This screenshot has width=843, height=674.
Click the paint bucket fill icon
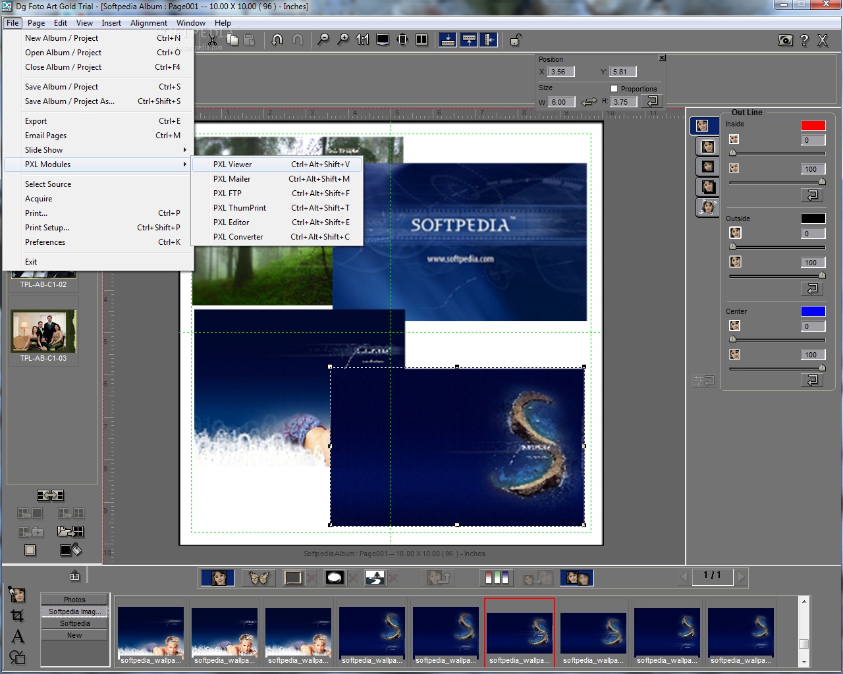click(70, 550)
